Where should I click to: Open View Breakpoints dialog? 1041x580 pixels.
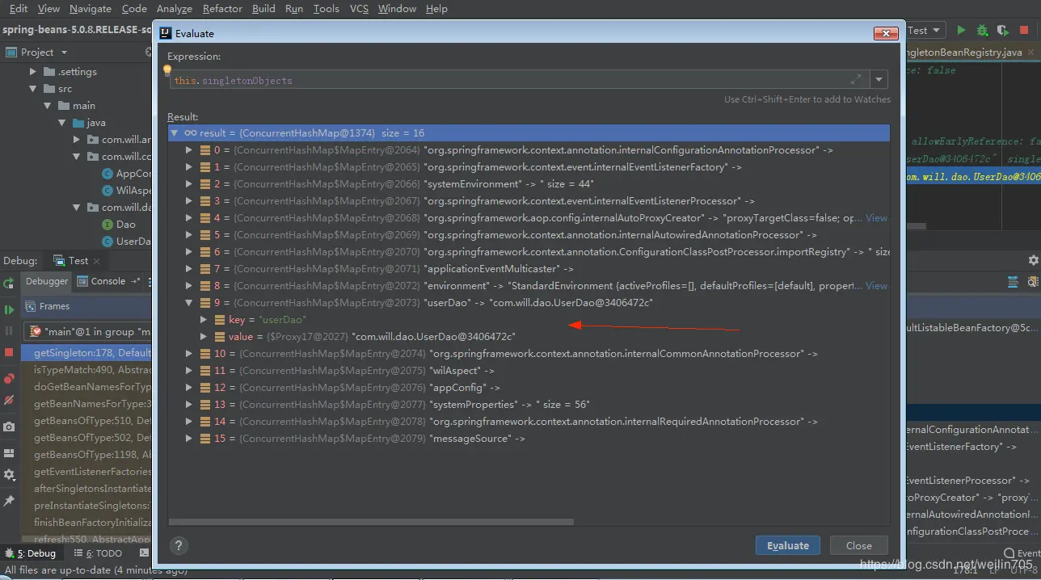tap(9, 378)
